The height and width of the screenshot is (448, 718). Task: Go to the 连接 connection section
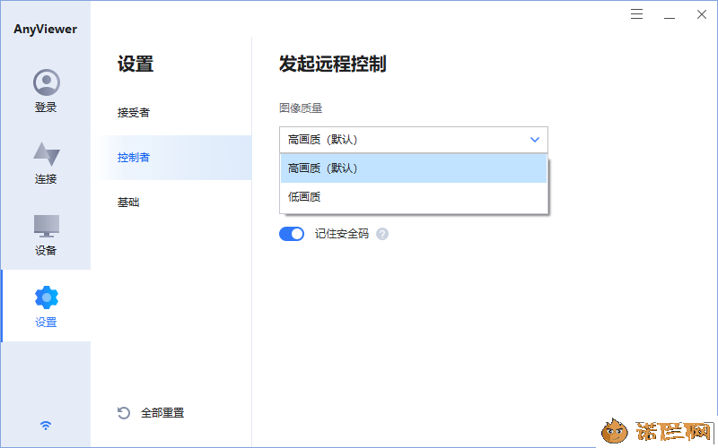(x=47, y=163)
